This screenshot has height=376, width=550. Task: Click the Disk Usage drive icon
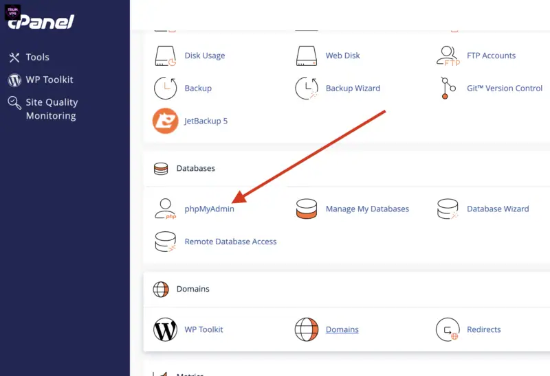click(165, 56)
